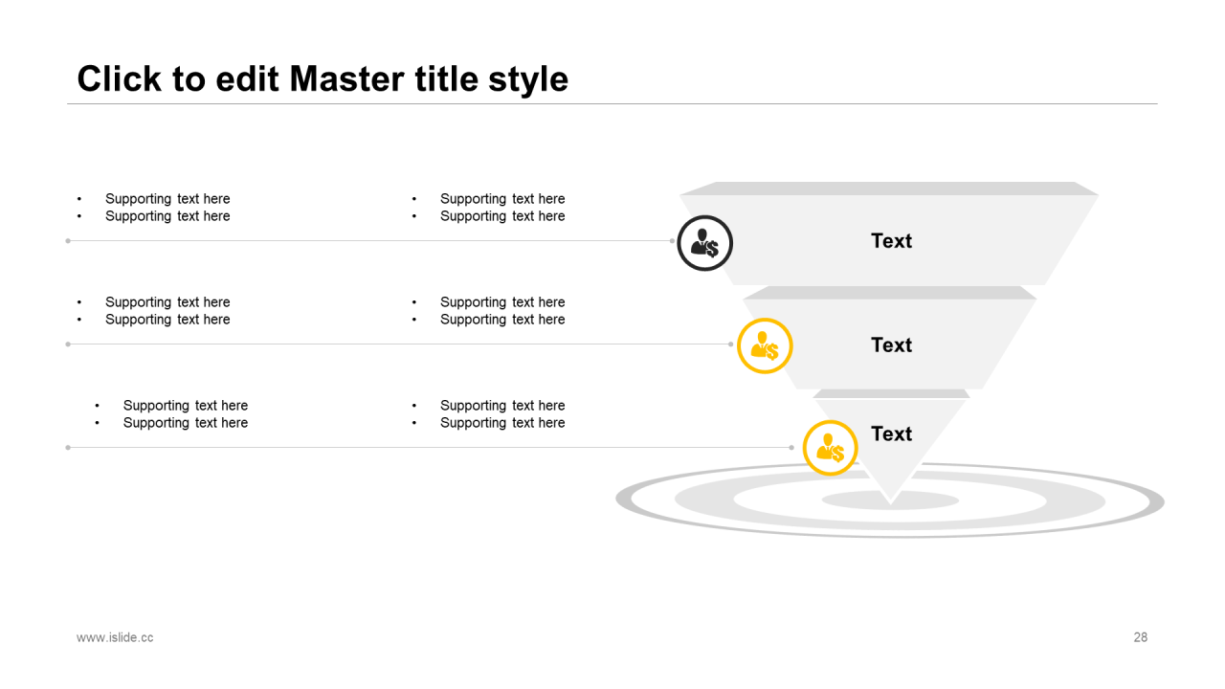Image resolution: width=1225 pixels, height=689 pixels.
Task: Select the 'Click to edit Master title style' title
Action: tap(323, 78)
